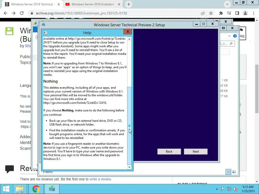Click the Setup icon in the taskbar

point(52,189)
